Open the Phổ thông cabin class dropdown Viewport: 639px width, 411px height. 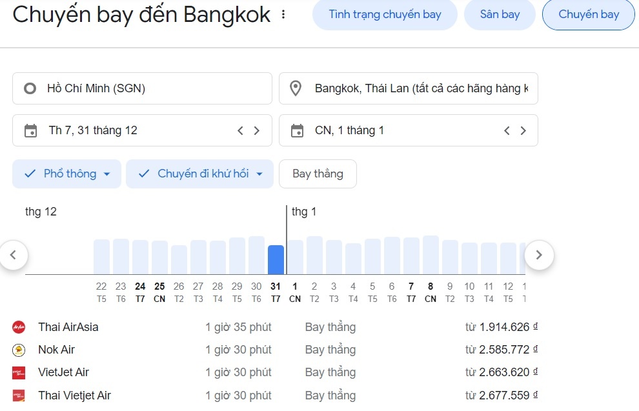[x=107, y=174]
